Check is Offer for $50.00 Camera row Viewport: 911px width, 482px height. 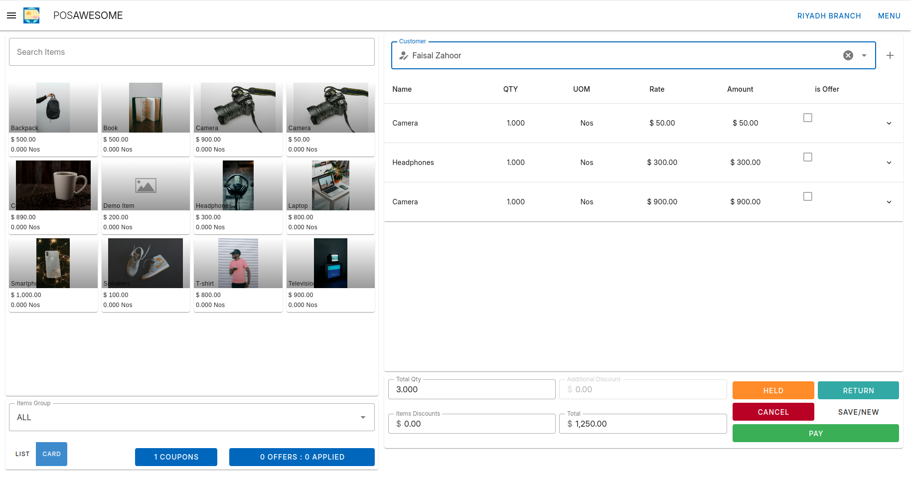coord(808,118)
